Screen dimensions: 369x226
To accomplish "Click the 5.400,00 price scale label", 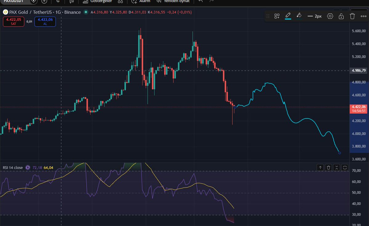I will [x=359, y=44].
